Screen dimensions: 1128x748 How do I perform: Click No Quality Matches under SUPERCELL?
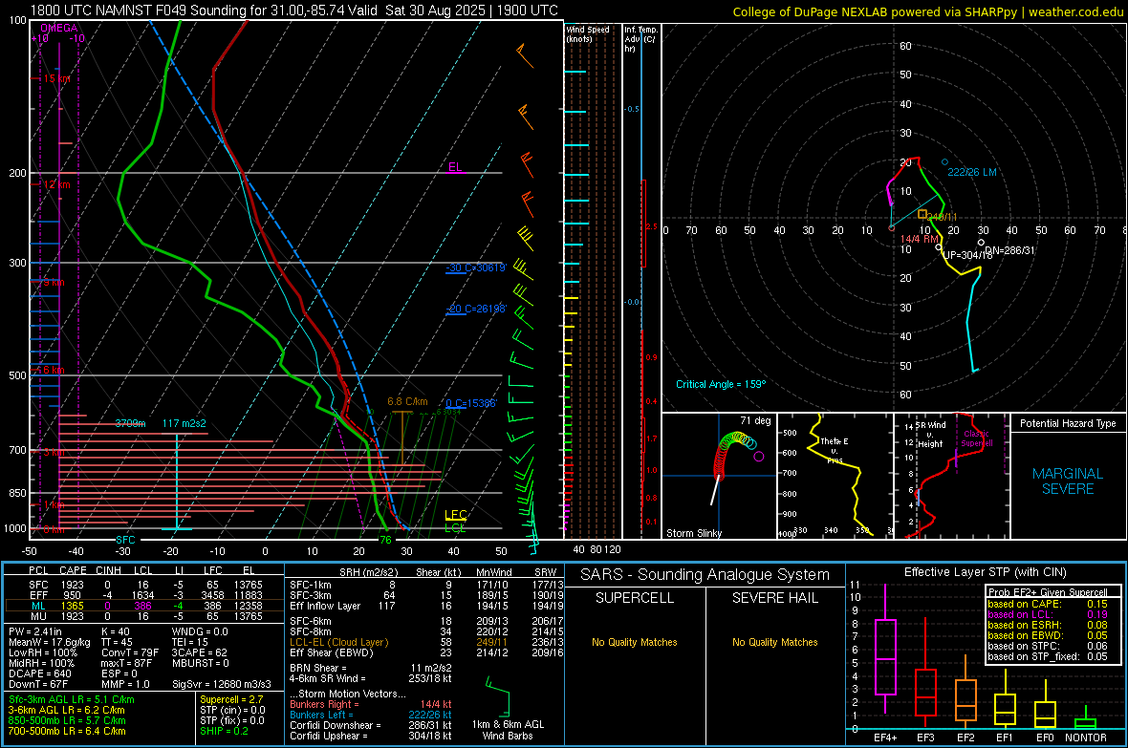[x=635, y=642]
